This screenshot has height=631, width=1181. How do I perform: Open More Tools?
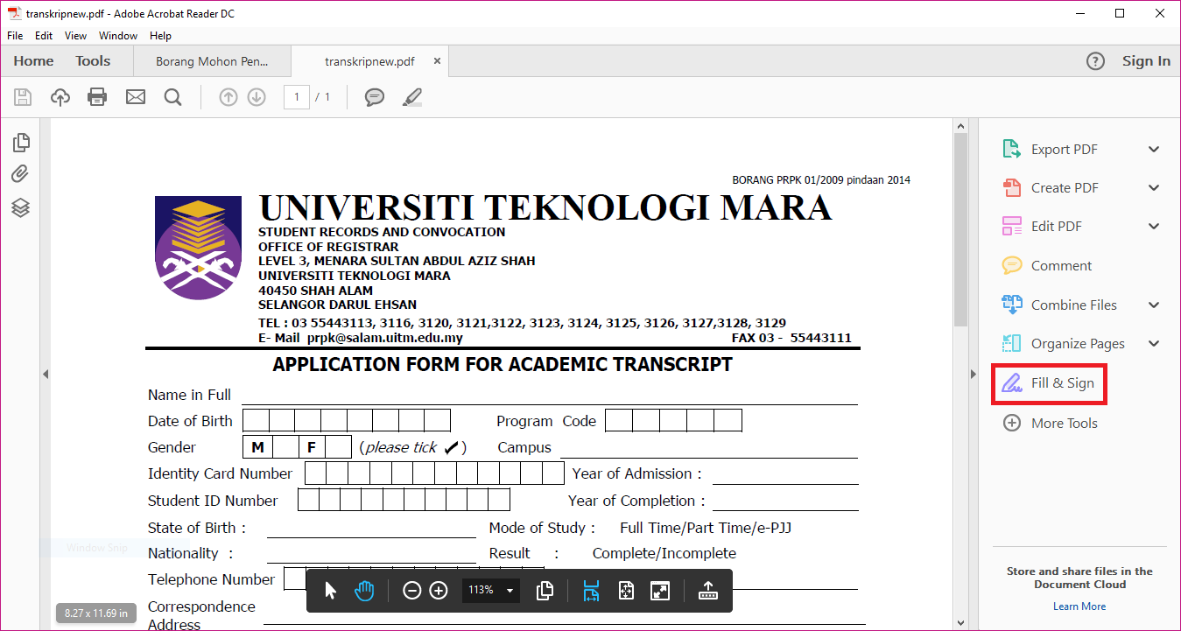1050,423
